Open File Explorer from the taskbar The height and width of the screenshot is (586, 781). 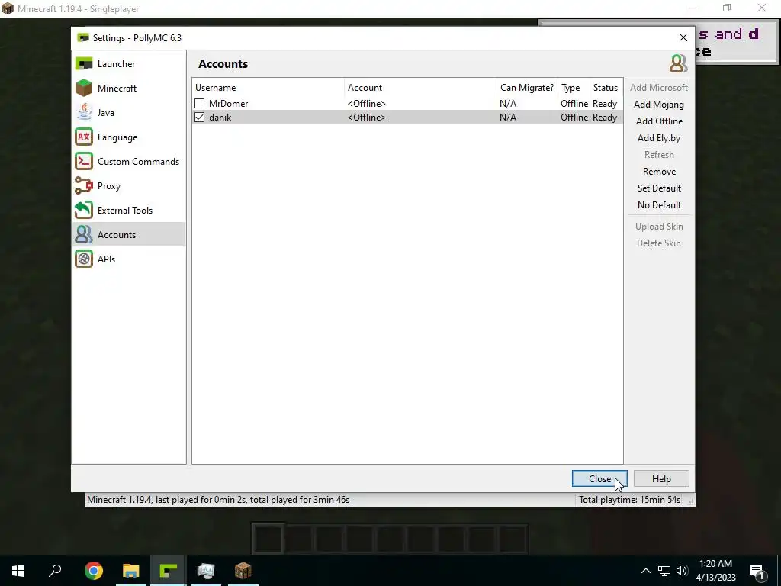(x=131, y=571)
